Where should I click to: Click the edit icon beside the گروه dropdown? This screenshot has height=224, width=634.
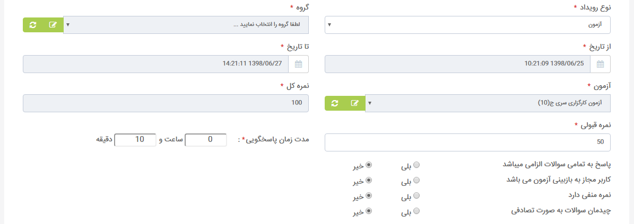(53, 24)
